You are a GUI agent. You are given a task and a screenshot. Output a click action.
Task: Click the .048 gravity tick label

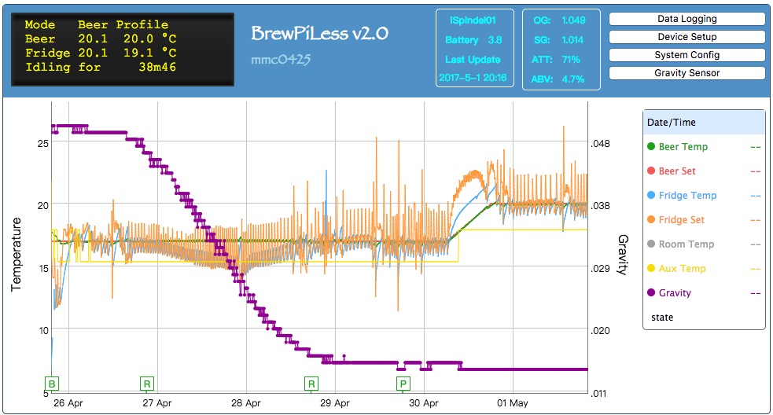point(600,143)
